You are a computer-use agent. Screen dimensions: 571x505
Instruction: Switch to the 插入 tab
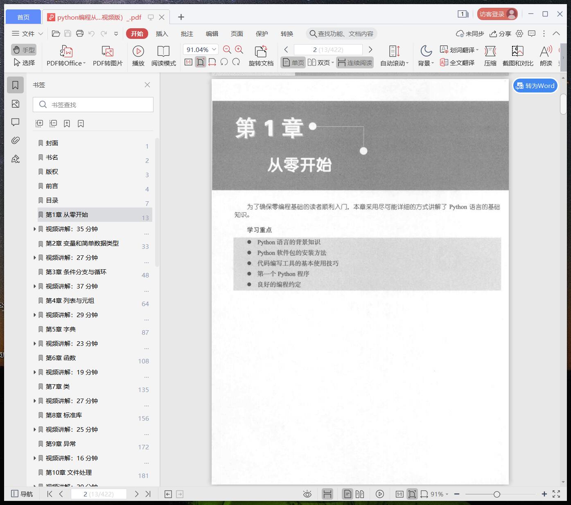(x=162, y=34)
